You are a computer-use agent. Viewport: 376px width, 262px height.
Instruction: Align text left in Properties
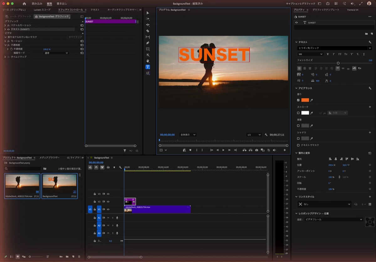[x=299, y=68]
